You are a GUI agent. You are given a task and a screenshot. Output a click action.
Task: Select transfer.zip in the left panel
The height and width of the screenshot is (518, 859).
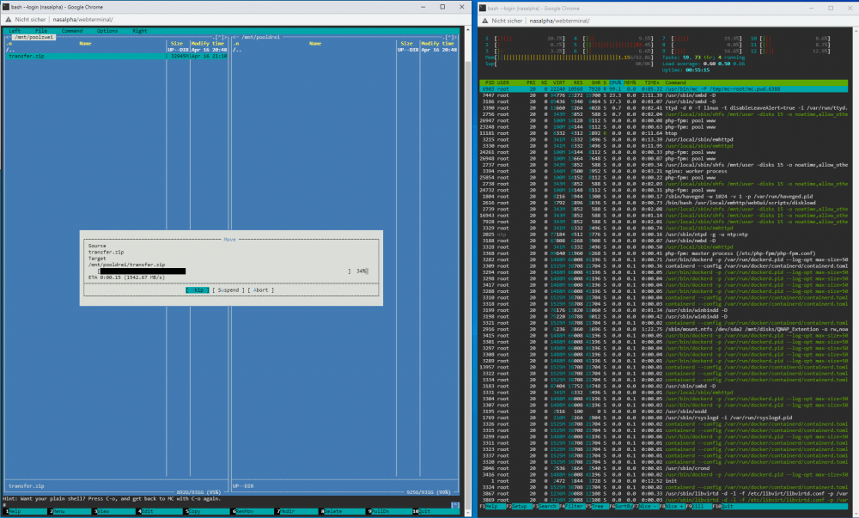coord(118,56)
